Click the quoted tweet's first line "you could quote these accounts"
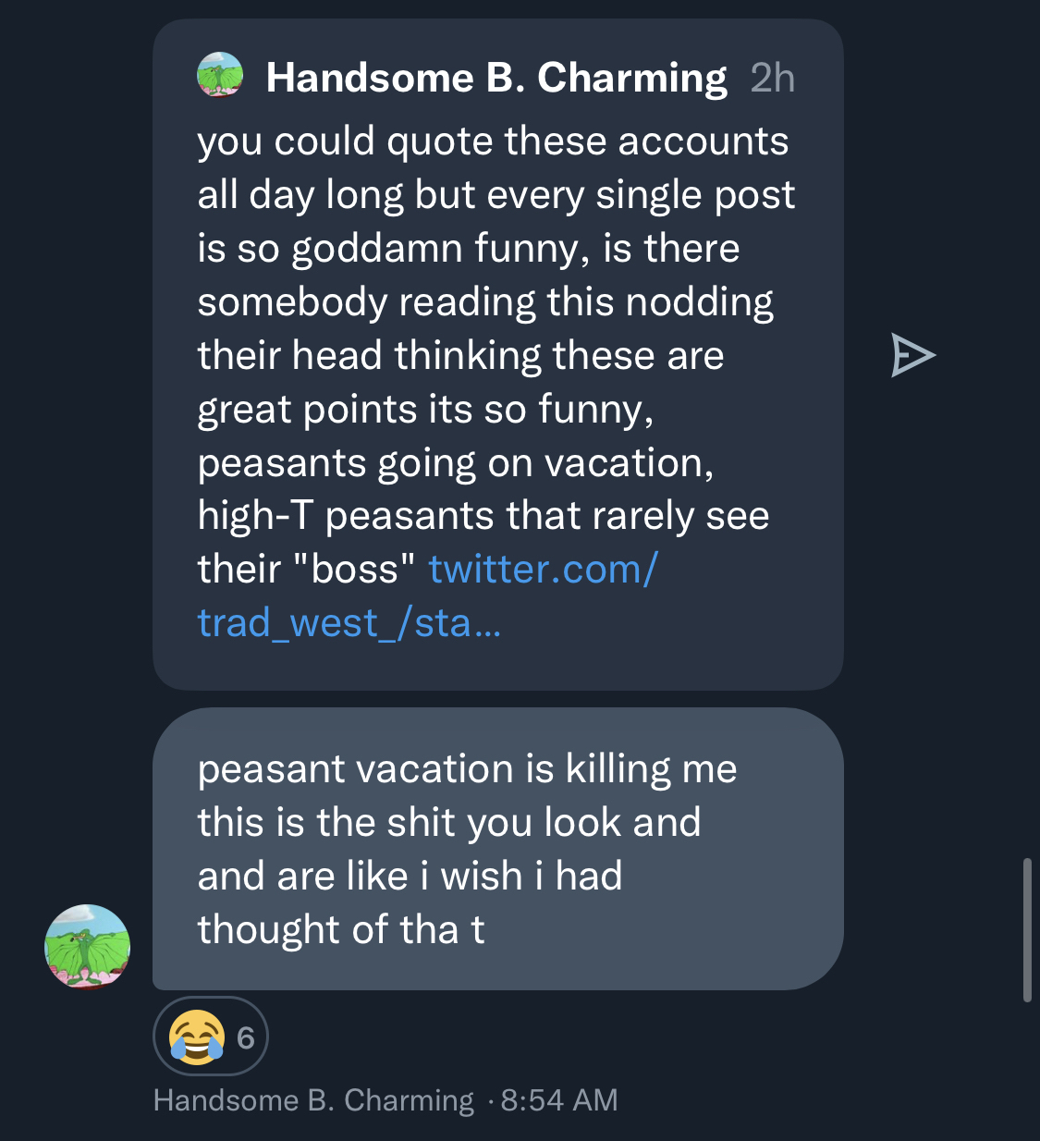 click(x=493, y=141)
